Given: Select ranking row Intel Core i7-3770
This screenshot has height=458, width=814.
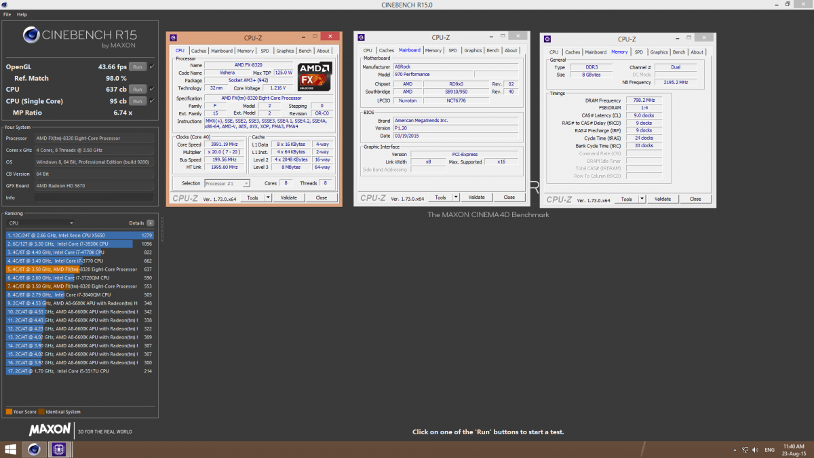Looking at the screenshot, I should click(x=79, y=261).
